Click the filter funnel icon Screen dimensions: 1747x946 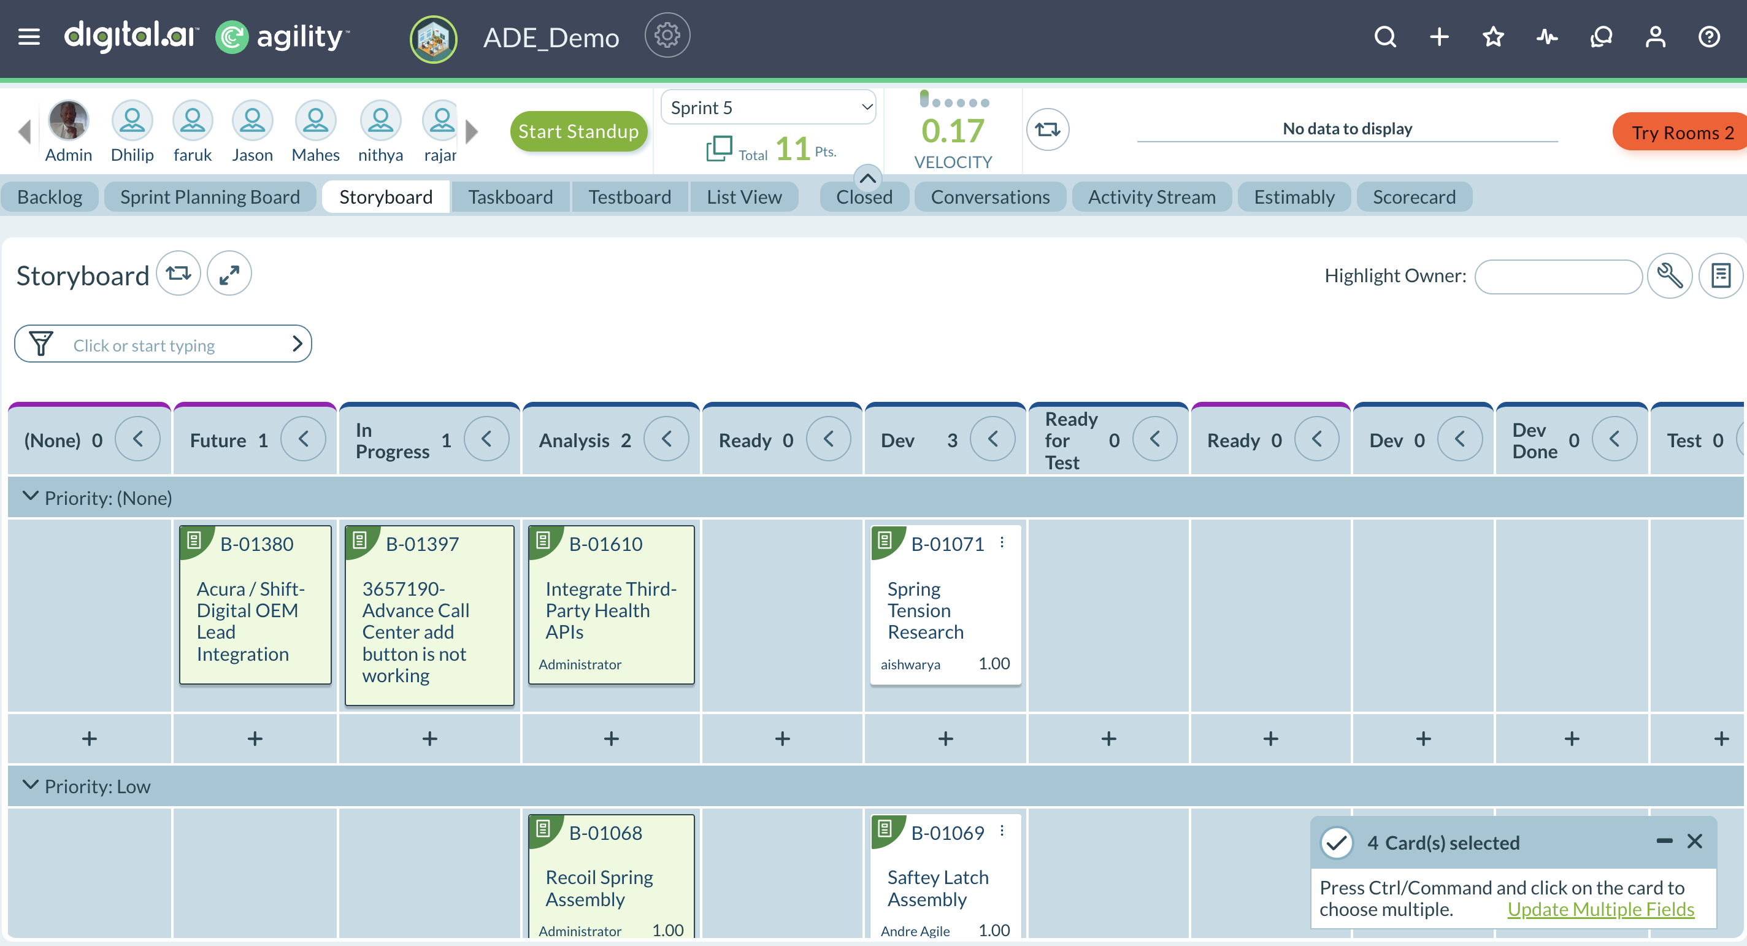[x=40, y=344]
